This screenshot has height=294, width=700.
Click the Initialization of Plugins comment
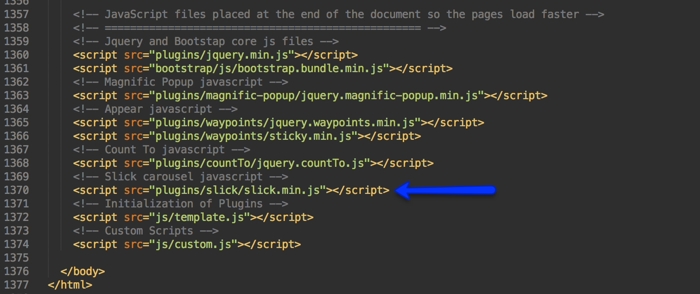pyautogui.click(x=180, y=204)
